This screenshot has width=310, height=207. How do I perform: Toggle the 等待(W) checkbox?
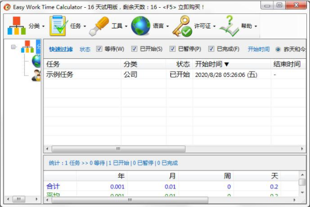tap(99, 49)
